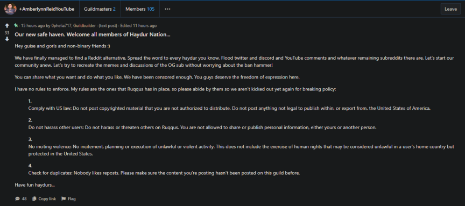
Task: Click the Guildbuilder label next to author
Action: (x=84, y=26)
